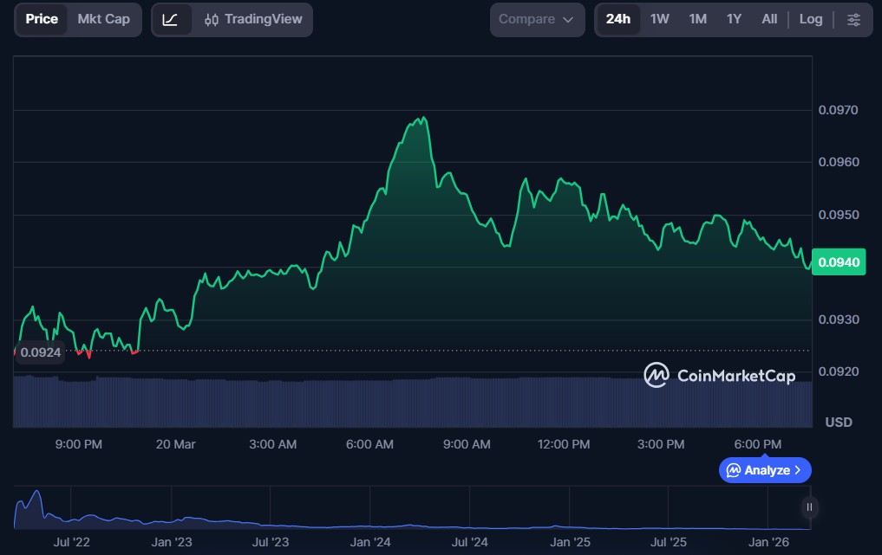This screenshot has width=882, height=555.
Task: Select the Price tab
Action: (42, 19)
